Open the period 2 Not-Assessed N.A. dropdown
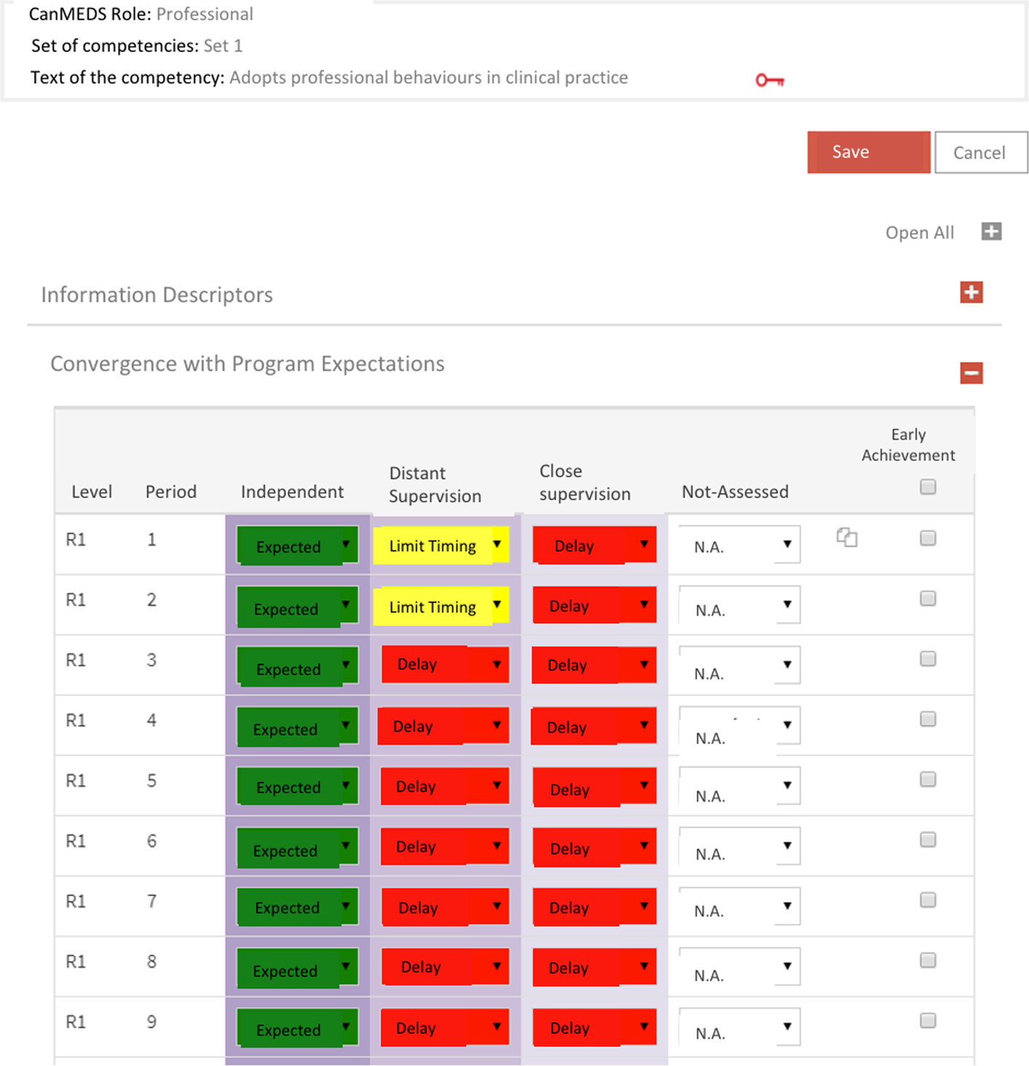 click(x=740, y=605)
